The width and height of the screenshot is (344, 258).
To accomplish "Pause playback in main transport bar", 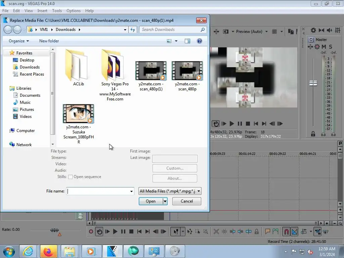I will 123,231.
